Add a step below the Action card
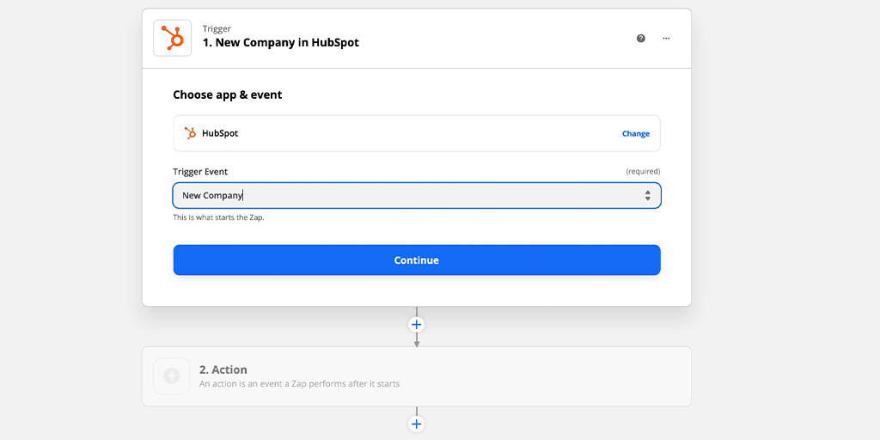The image size is (880, 440). (417, 424)
